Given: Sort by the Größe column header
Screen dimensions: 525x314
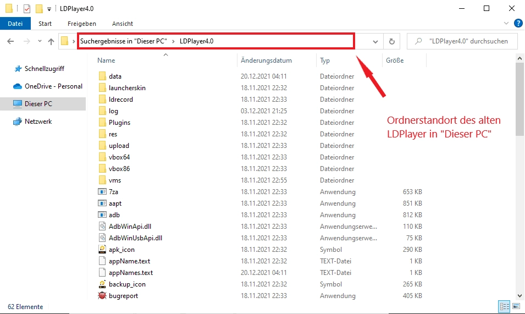Looking at the screenshot, I should coord(395,60).
